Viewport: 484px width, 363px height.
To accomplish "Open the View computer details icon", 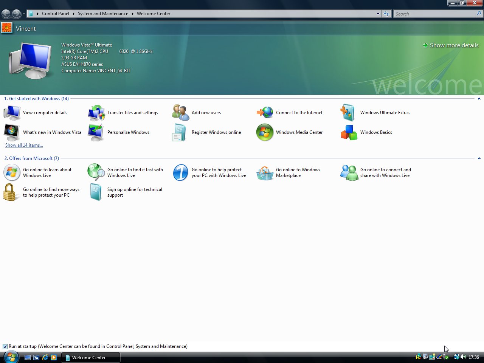I will [x=12, y=112].
